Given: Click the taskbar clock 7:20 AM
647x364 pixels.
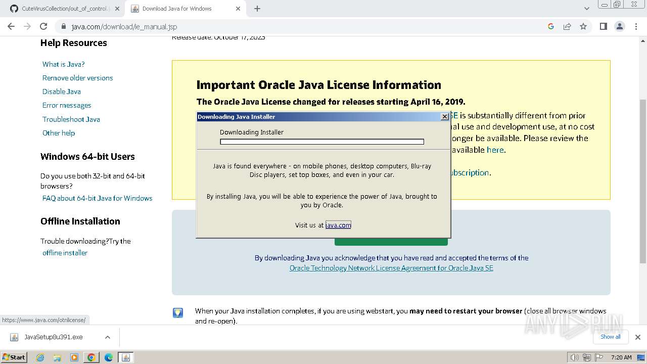Looking at the screenshot, I should (x=621, y=357).
